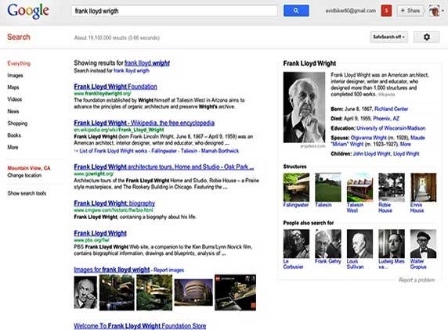Open Ennis House structure thumbnail
The height and width of the screenshot is (330, 448).
pos(423,188)
